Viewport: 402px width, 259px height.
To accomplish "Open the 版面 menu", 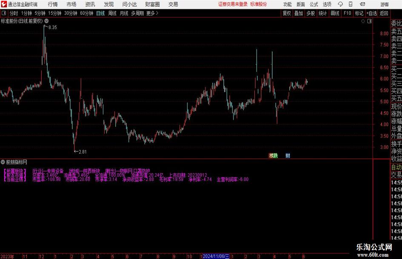I will 300,4.
